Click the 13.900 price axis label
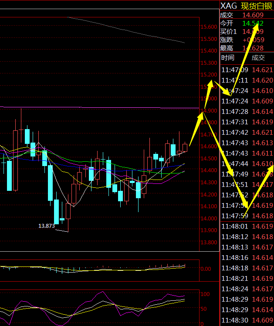The width and height of the screenshot is (274, 326). 209,230
